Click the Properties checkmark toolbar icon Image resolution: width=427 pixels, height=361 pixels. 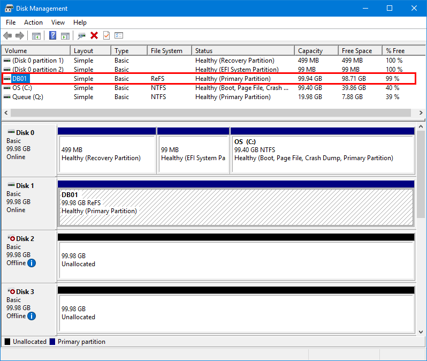[x=106, y=36]
